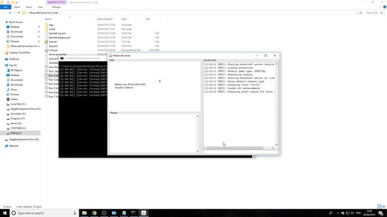Sort files by Date modified column
Viewport: 387px width, 217px height.
[x=105, y=19]
